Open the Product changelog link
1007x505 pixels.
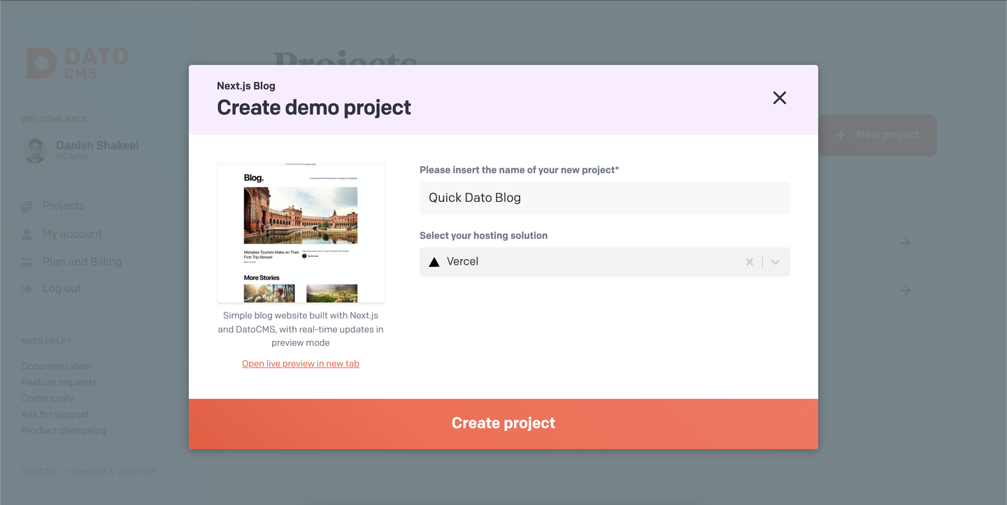tap(64, 430)
